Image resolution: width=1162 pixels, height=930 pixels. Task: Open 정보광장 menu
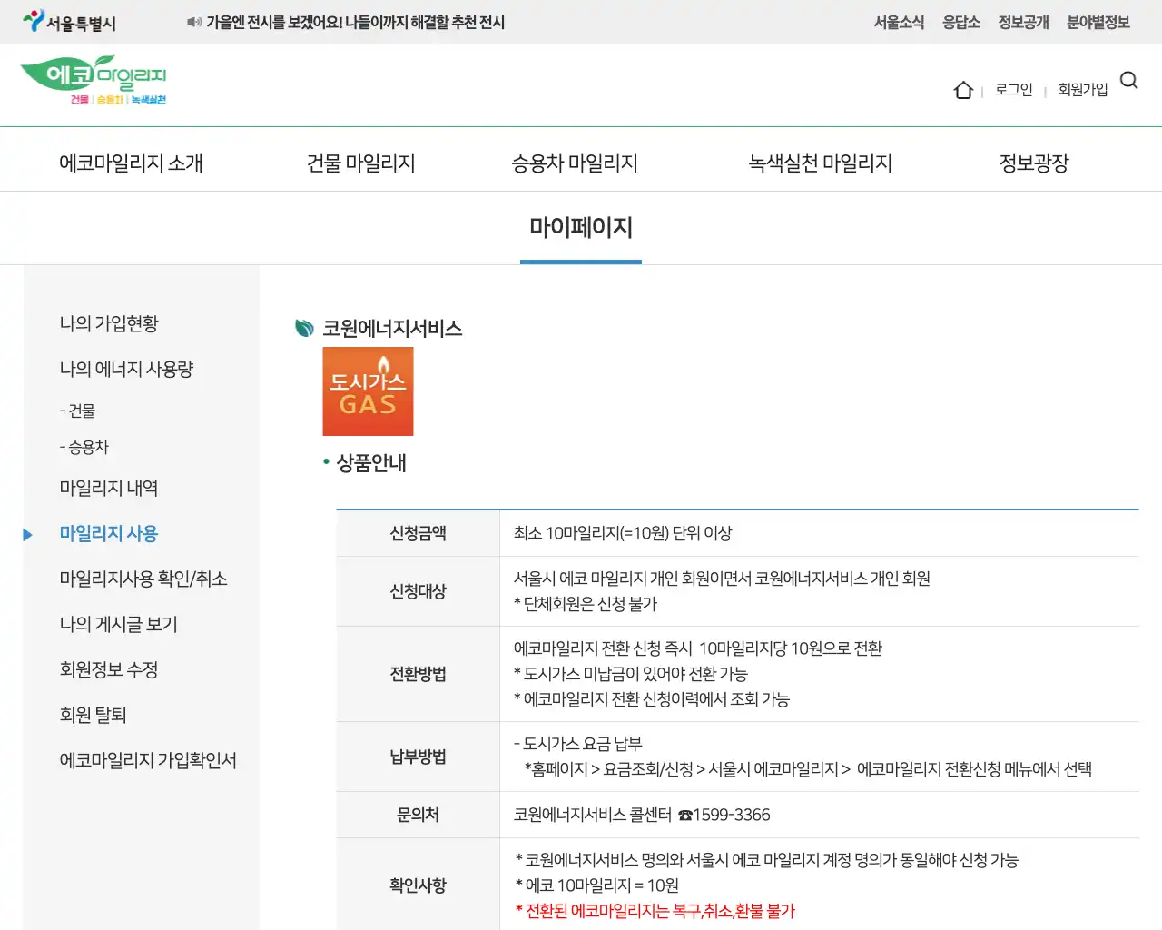[x=1034, y=163]
